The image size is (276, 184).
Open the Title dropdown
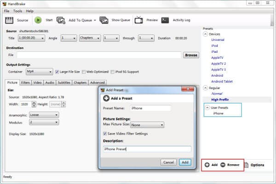click(31, 38)
